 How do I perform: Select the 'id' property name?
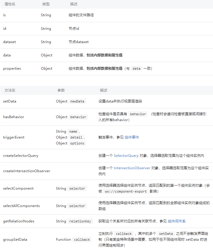click(x=5, y=29)
